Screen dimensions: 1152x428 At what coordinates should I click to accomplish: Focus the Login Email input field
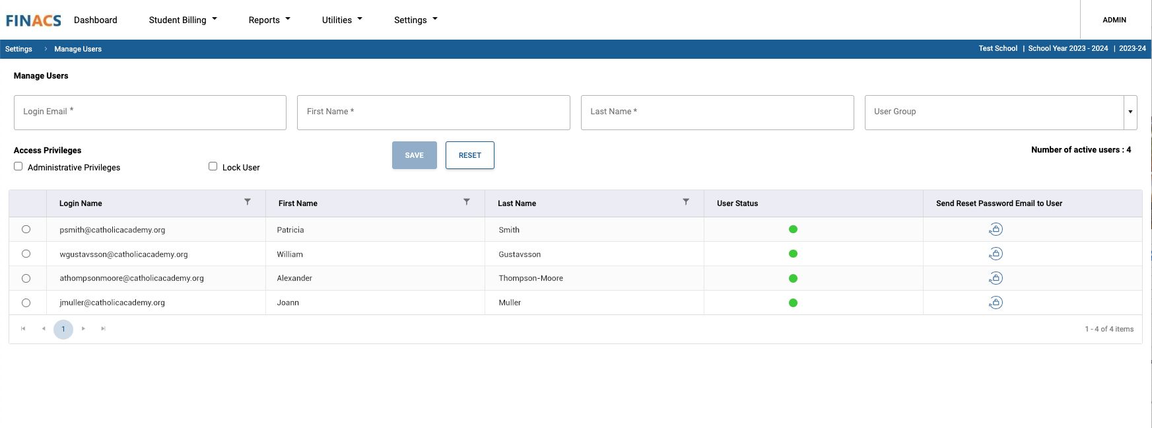[x=150, y=112]
